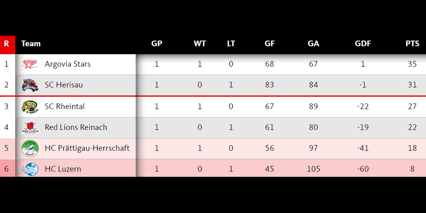Open the SC Herisau team link
426x213 pixels.
(x=64, y=85)
